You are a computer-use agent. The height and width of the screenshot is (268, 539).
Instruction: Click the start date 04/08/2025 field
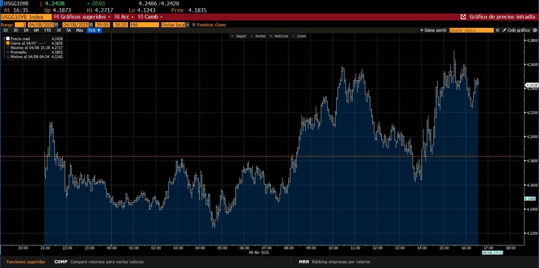click(40, 25)
